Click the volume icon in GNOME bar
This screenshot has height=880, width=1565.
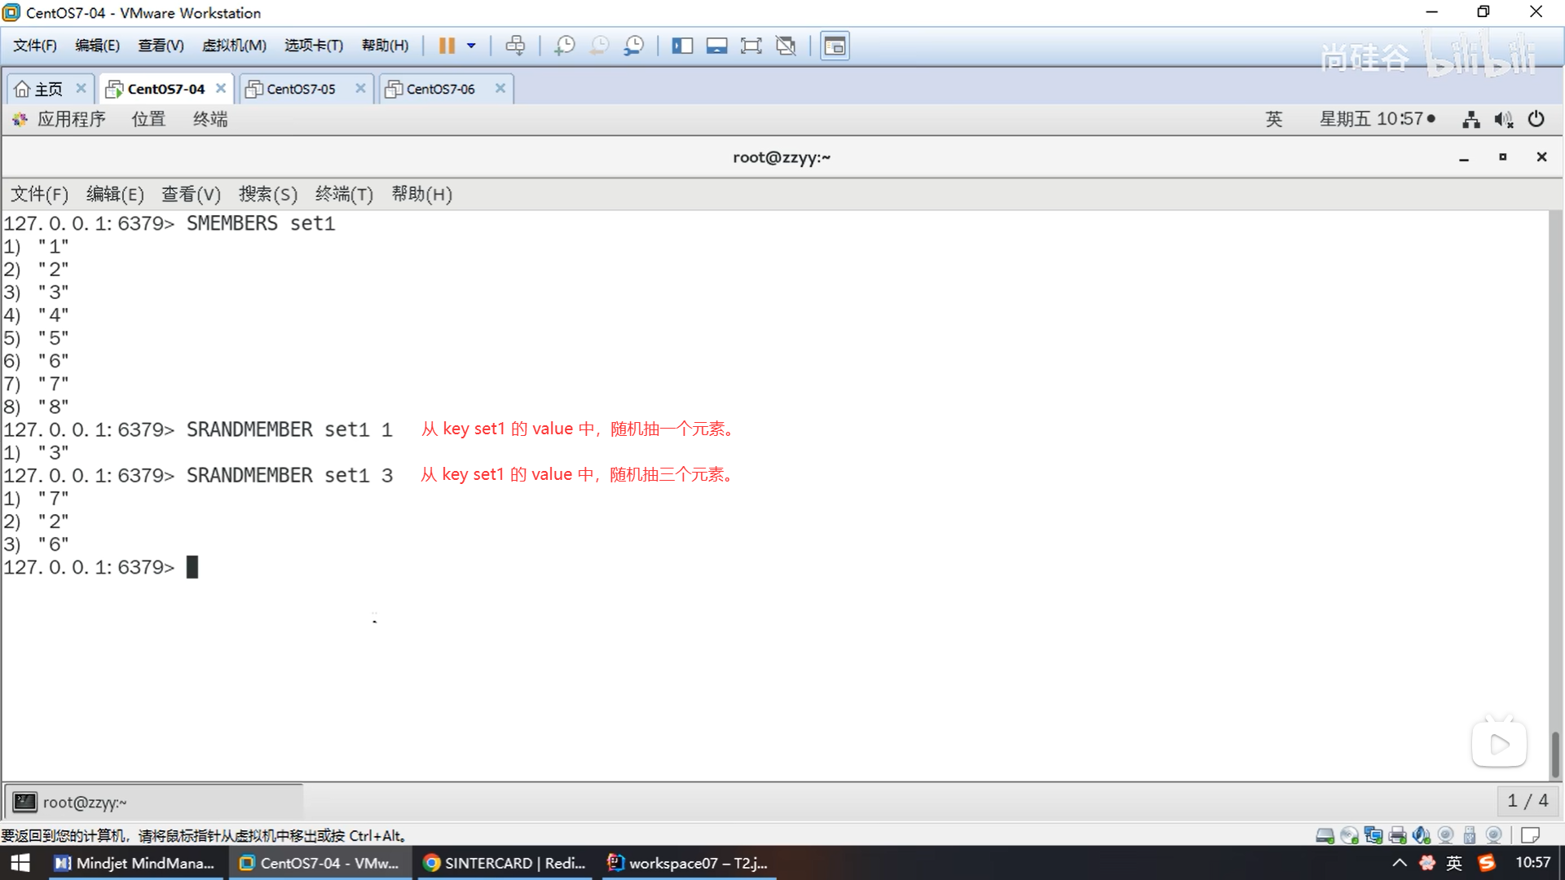1503,120
